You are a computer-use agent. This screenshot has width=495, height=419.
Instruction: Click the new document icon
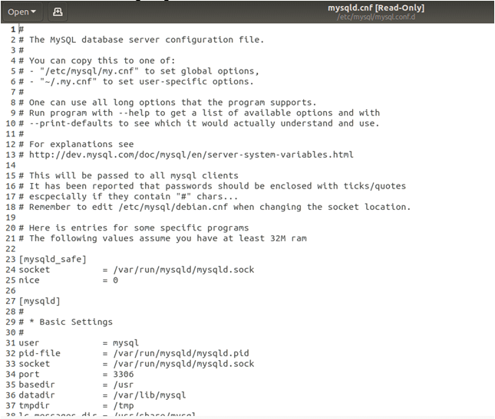[x=58, y=11]
